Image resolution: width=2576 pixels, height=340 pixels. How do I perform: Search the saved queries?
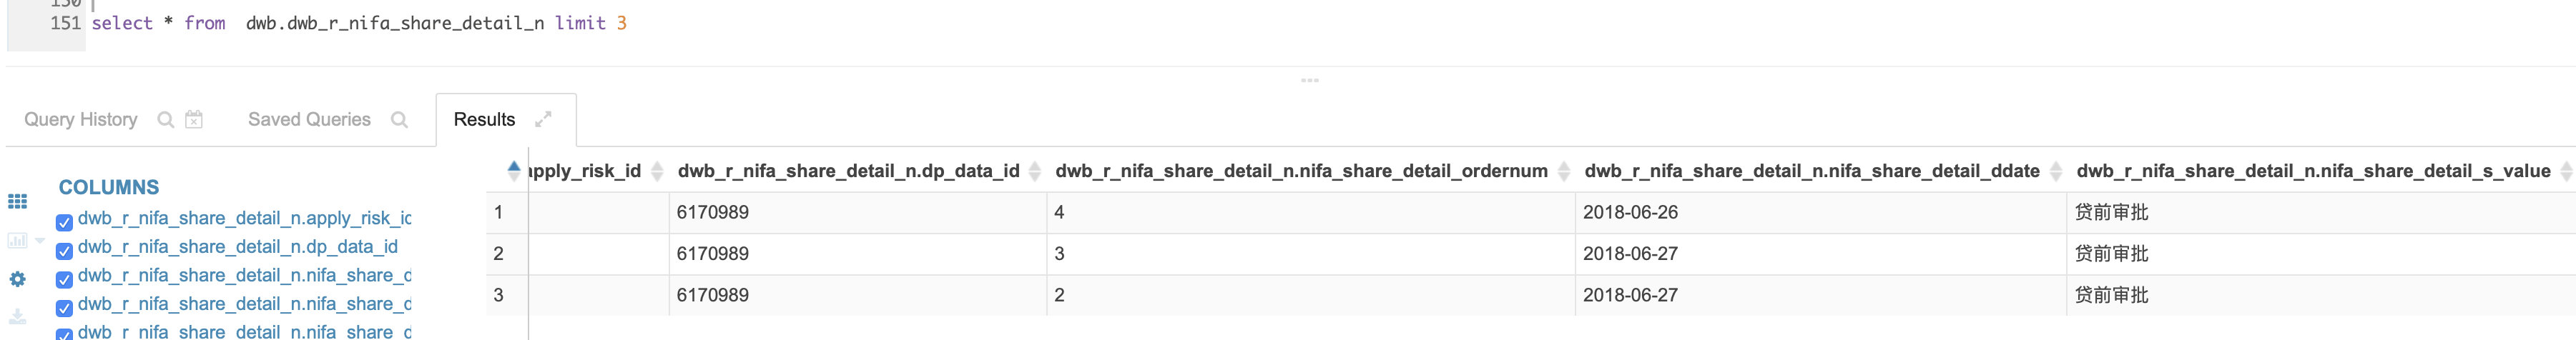click(399, 120)
